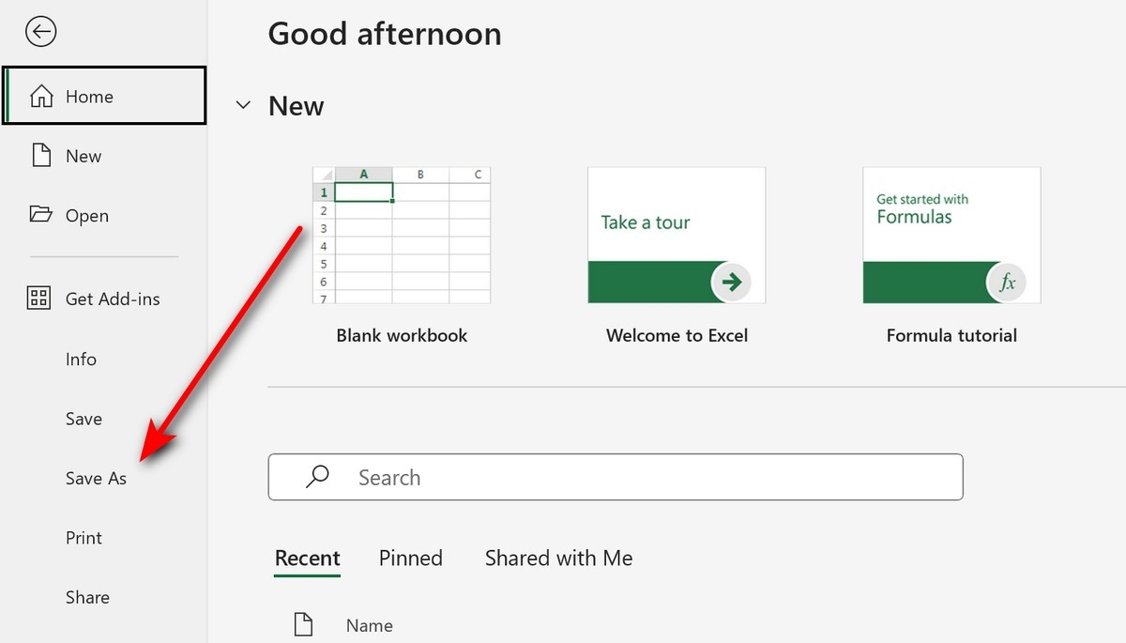
Task: Click the back arrow icon
Action: (x=41, y=32)
